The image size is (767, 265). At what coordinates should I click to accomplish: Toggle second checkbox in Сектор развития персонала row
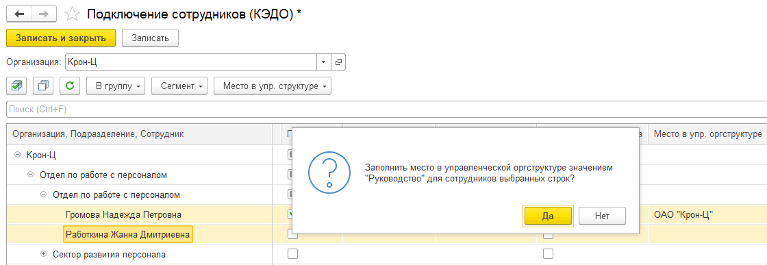549,254
